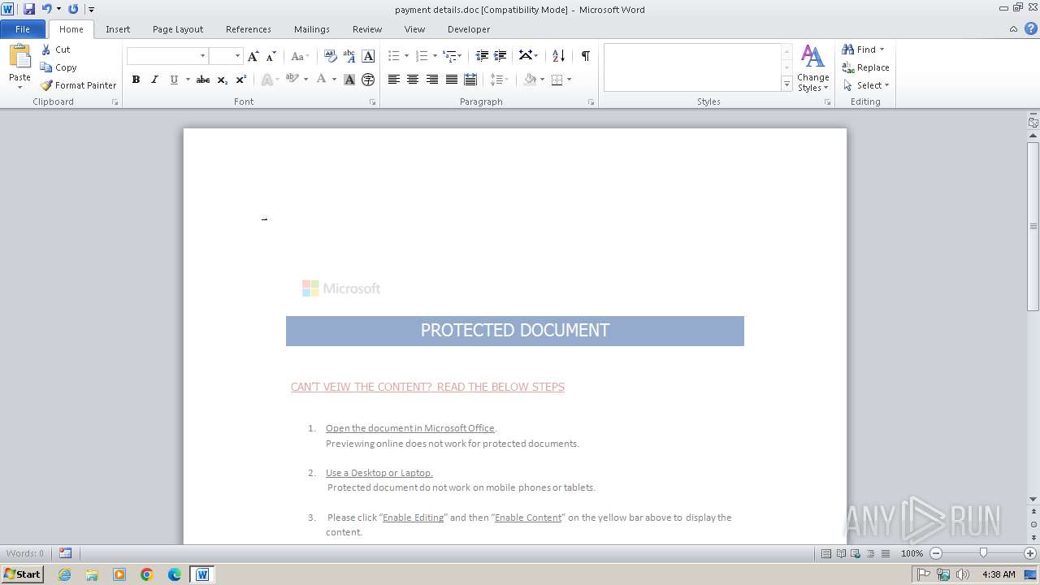
Task: Switch to Full Screen Reading view
Action: click(x=841, y=553)
